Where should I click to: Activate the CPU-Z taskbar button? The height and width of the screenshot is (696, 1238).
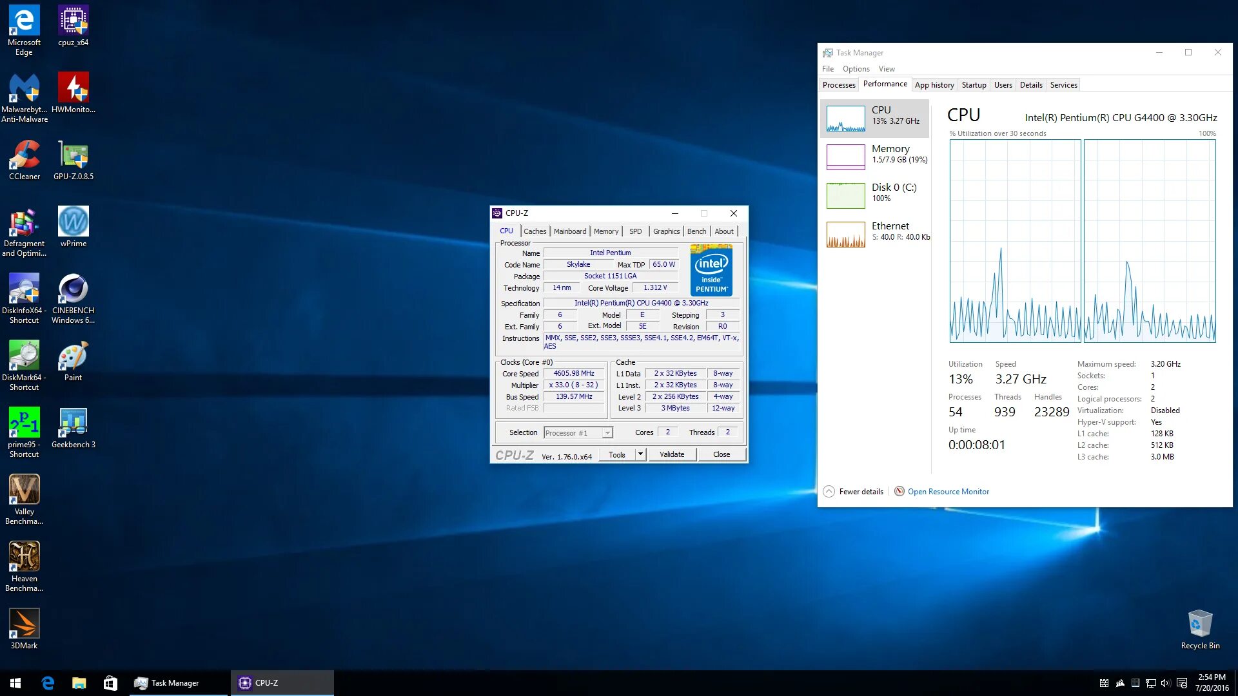pyautogui.click(x=282, y=683)
